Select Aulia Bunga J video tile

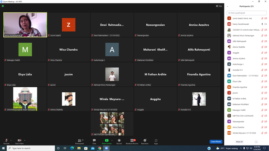click(112, 49)
